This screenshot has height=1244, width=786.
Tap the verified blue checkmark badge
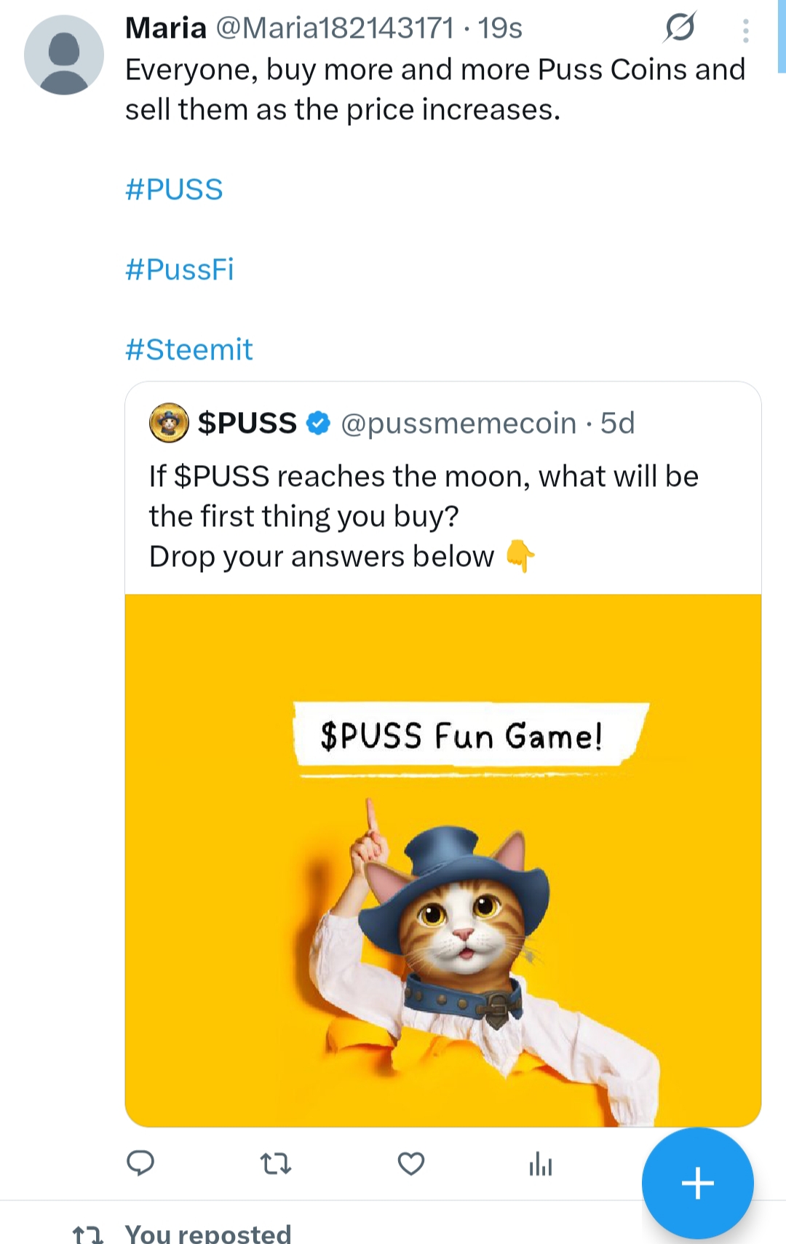pos(318,423)
